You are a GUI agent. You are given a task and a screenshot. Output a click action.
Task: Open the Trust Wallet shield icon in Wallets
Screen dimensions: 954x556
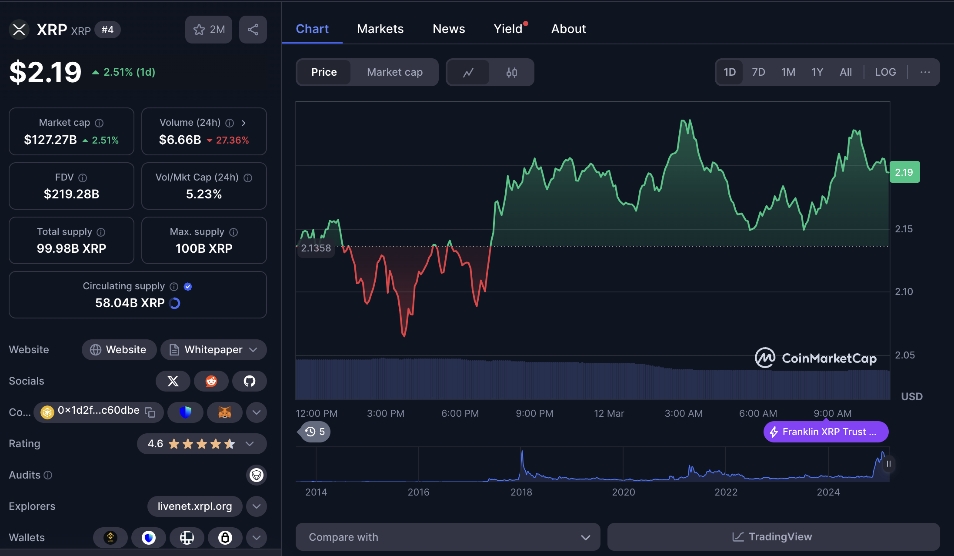pyautogui.click(x=149, y=538)
